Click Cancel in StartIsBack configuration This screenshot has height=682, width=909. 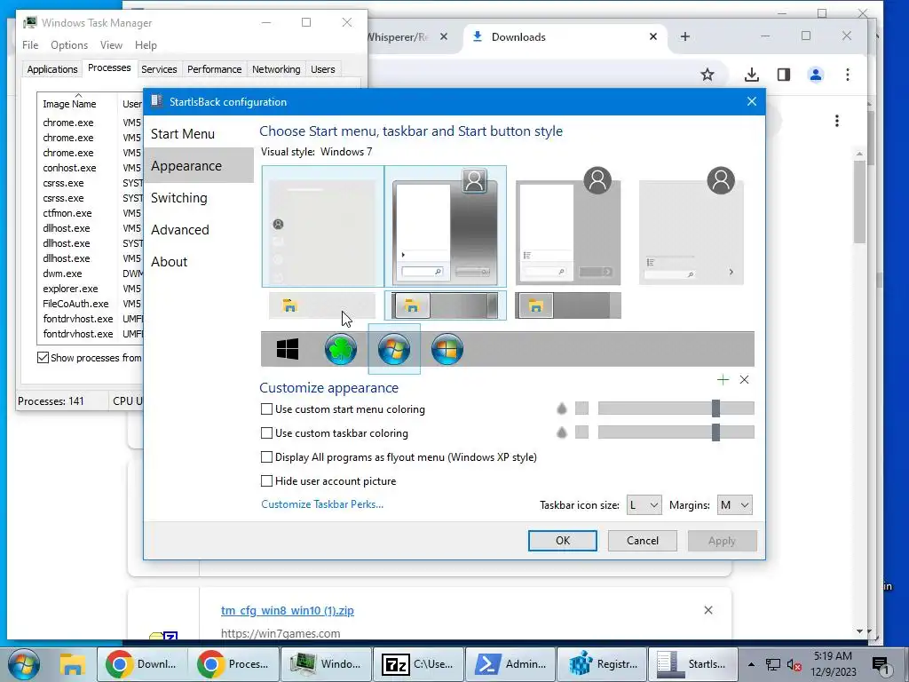coord(643,541)
